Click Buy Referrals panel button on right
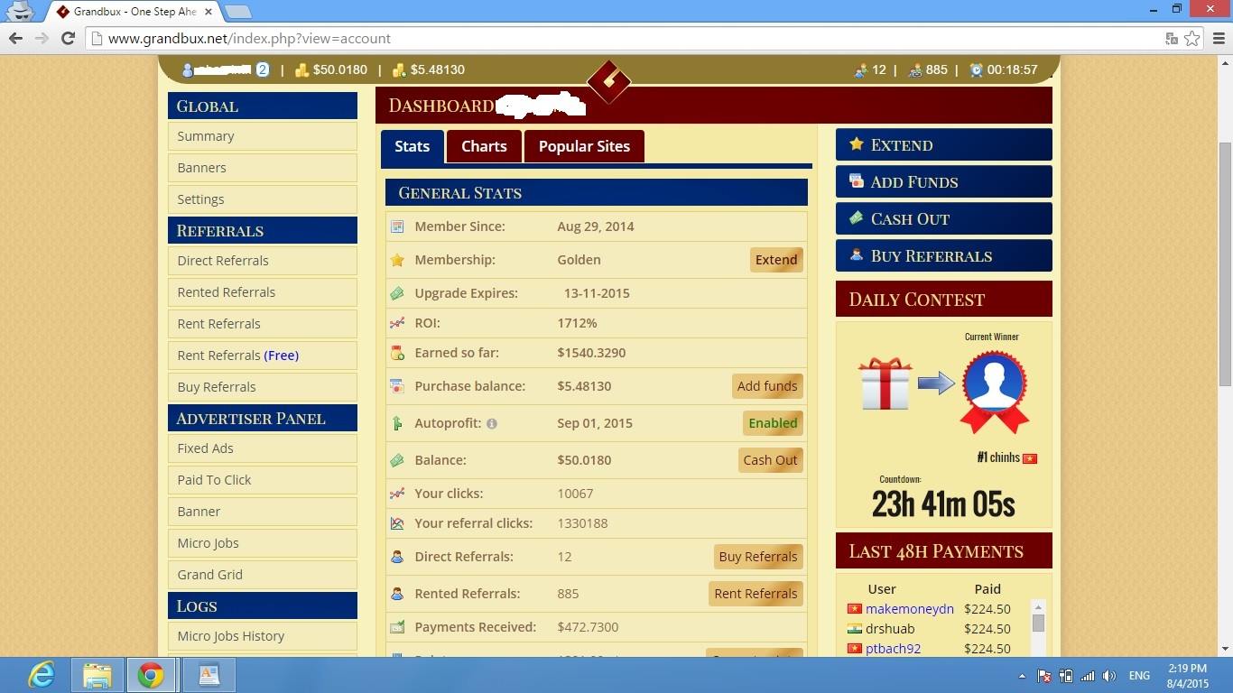This screenshot has height=693, width=1233. point(944,256)
